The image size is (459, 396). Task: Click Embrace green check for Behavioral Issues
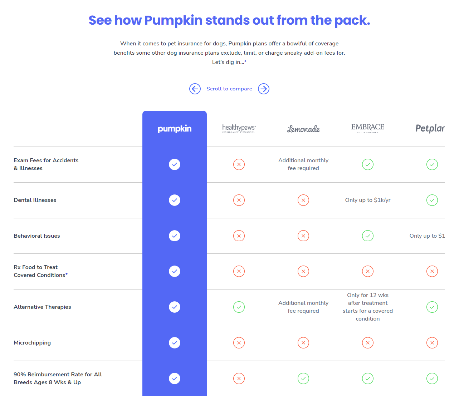pos(368,236)
